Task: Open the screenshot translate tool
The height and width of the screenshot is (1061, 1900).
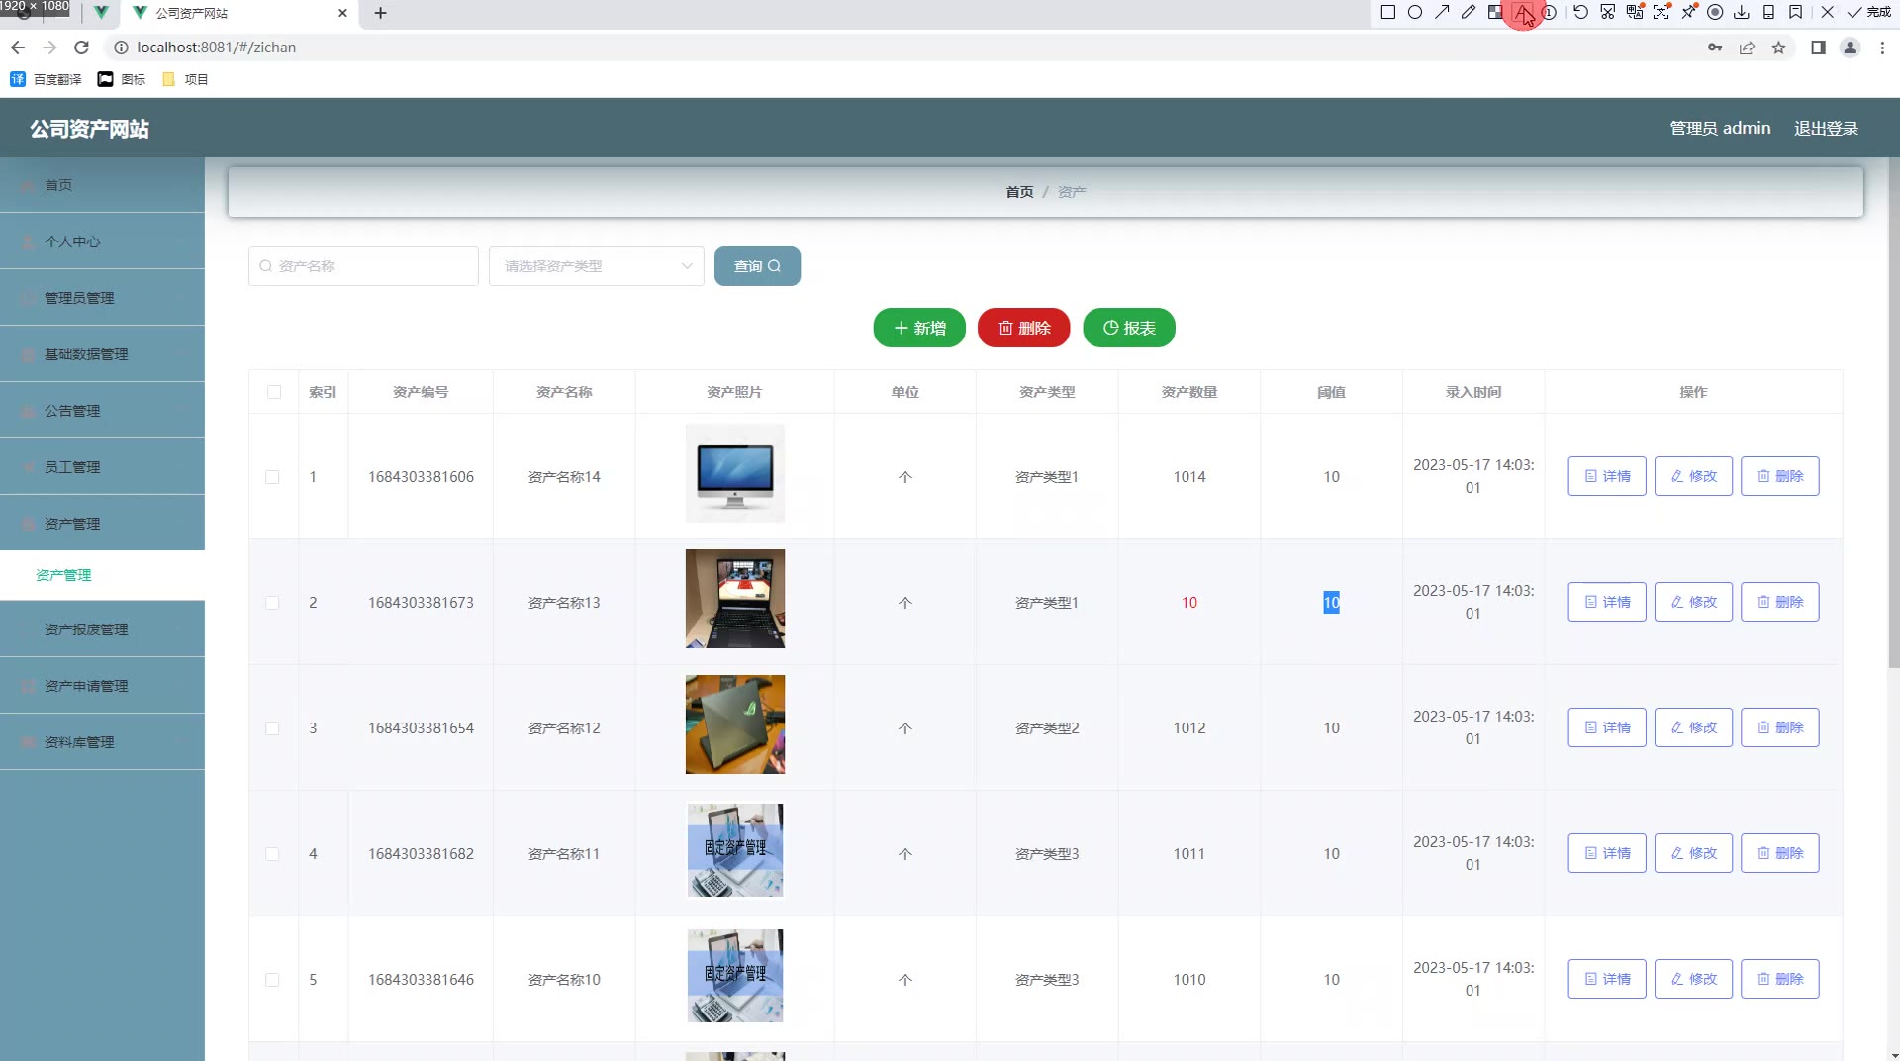Action: [x=1635, y=13]
